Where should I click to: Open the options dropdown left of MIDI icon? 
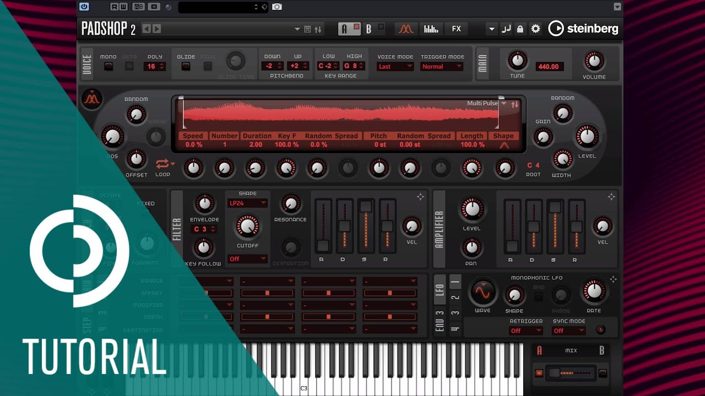(x=492, y=29)
